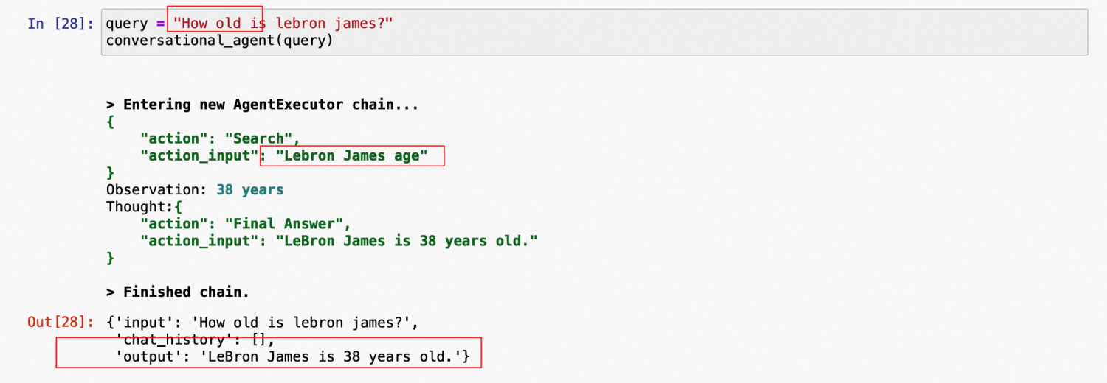Click inside the code cell input area
The image size is (1107, 383).
(594, 32)
